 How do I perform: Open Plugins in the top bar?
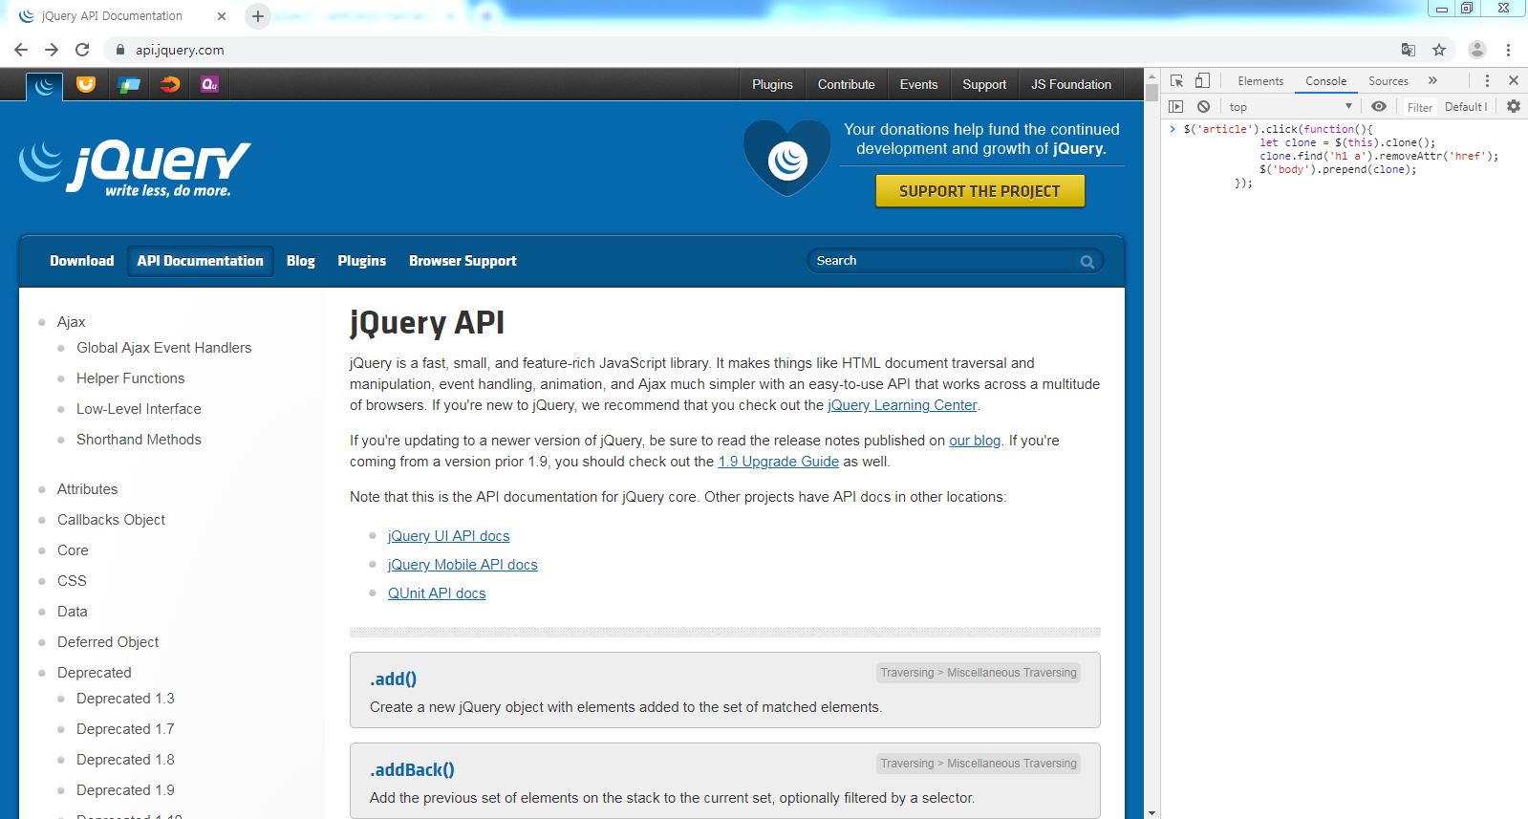[x=772, y=84]
